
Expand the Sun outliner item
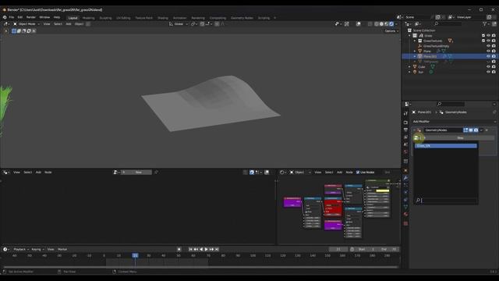[409, 72]
